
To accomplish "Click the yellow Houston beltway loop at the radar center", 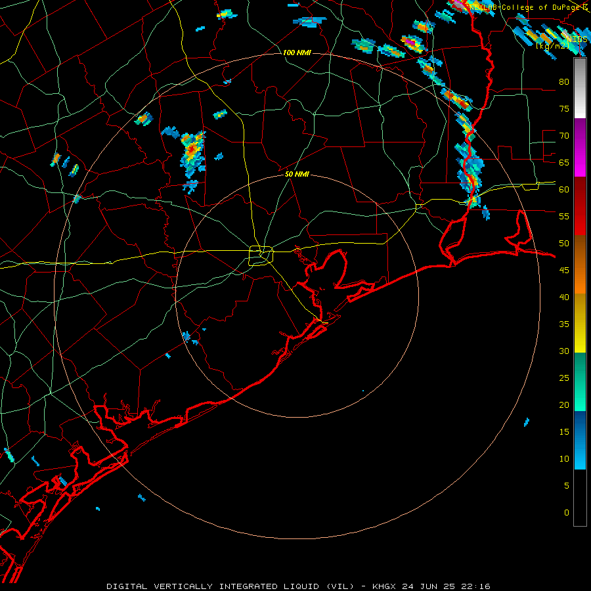I will pyautogui.click(x=261, y=256).
